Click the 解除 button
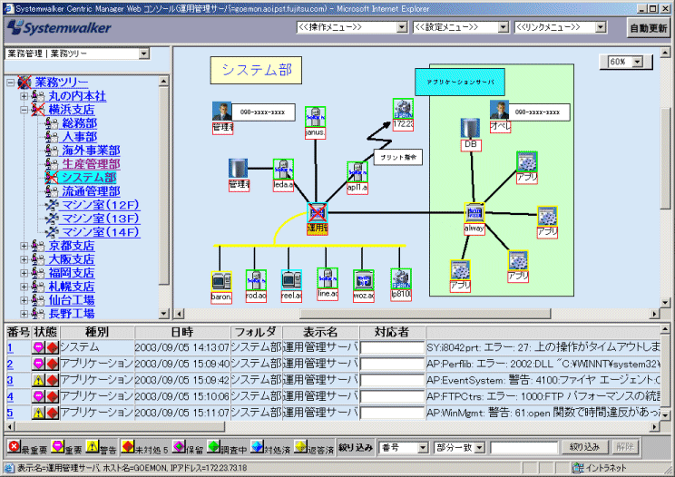Image resolution: width=675 pixels, height=477 pixels. click(x=624, y=447)
